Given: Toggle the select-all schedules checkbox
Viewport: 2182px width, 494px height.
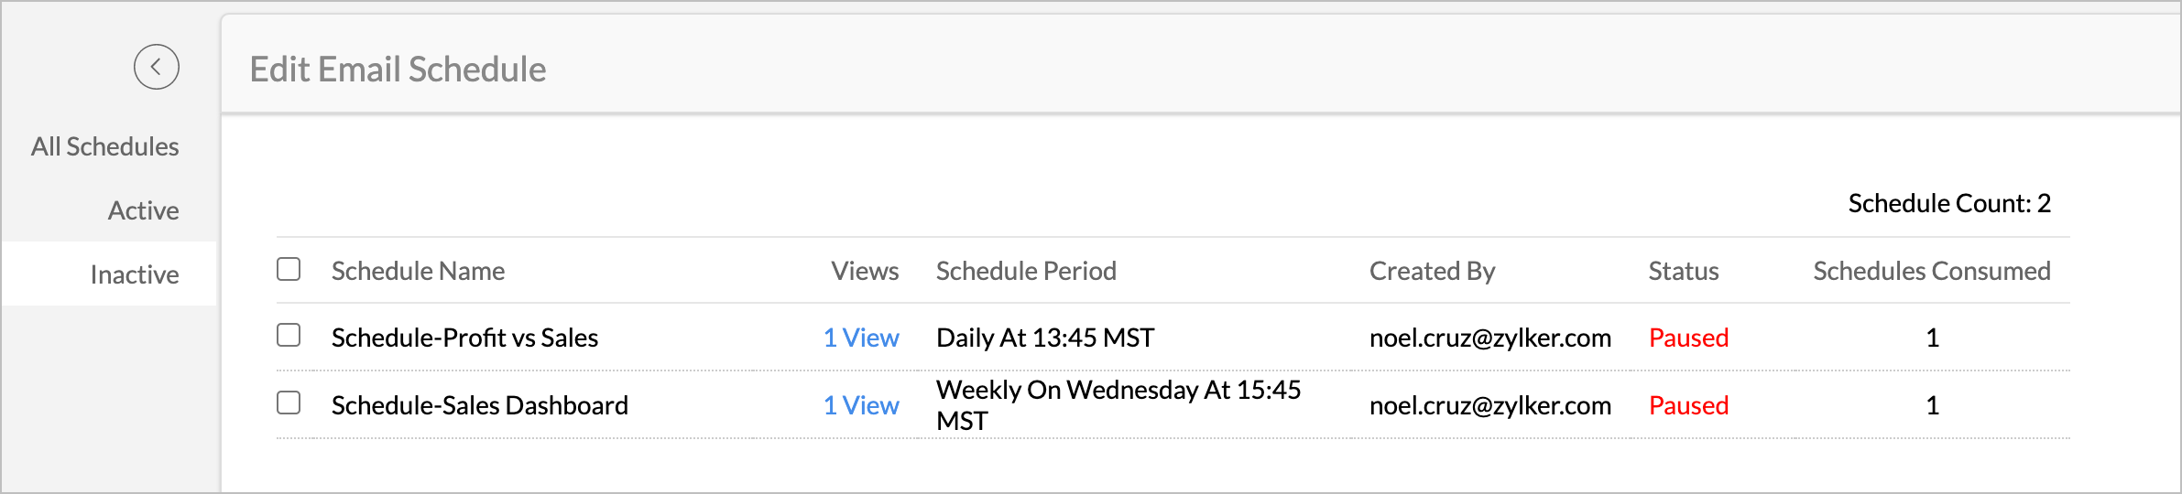Looking at the screenshot, I should [289, 269].
